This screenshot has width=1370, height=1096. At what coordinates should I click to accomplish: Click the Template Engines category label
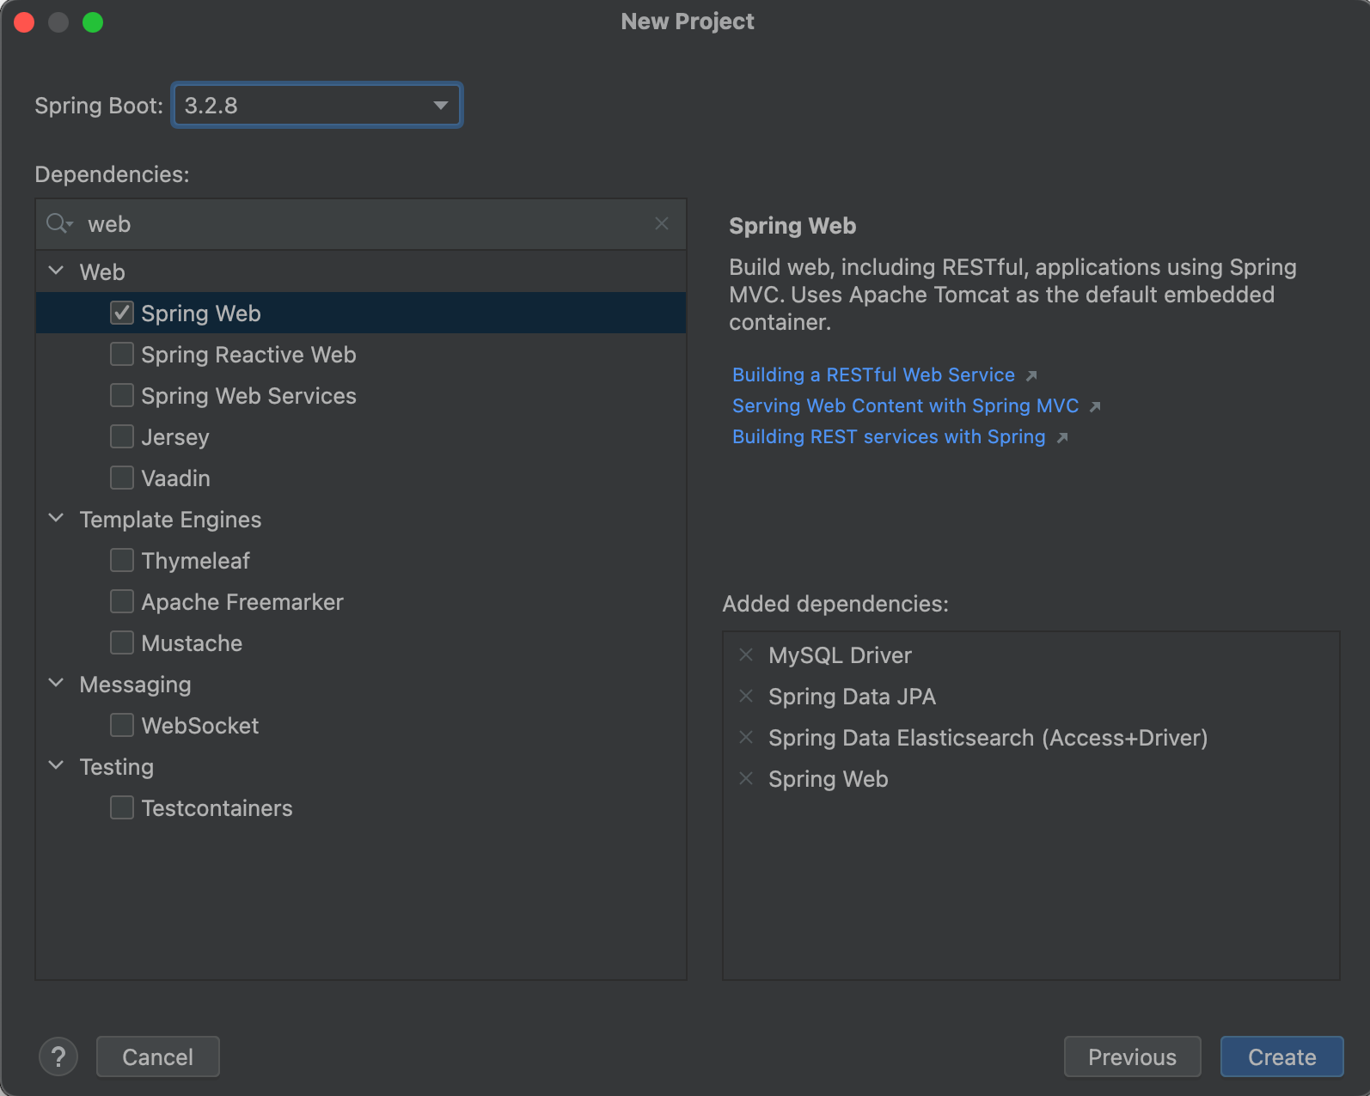[x=170, y=520]
